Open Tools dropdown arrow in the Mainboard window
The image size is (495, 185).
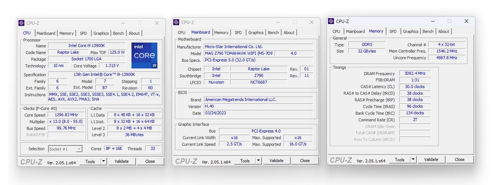258,161
